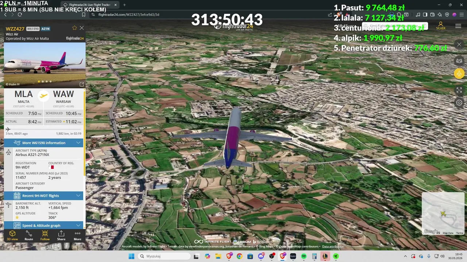Show hidden system tray icons
467x262 pixels.
pos(405,256)
